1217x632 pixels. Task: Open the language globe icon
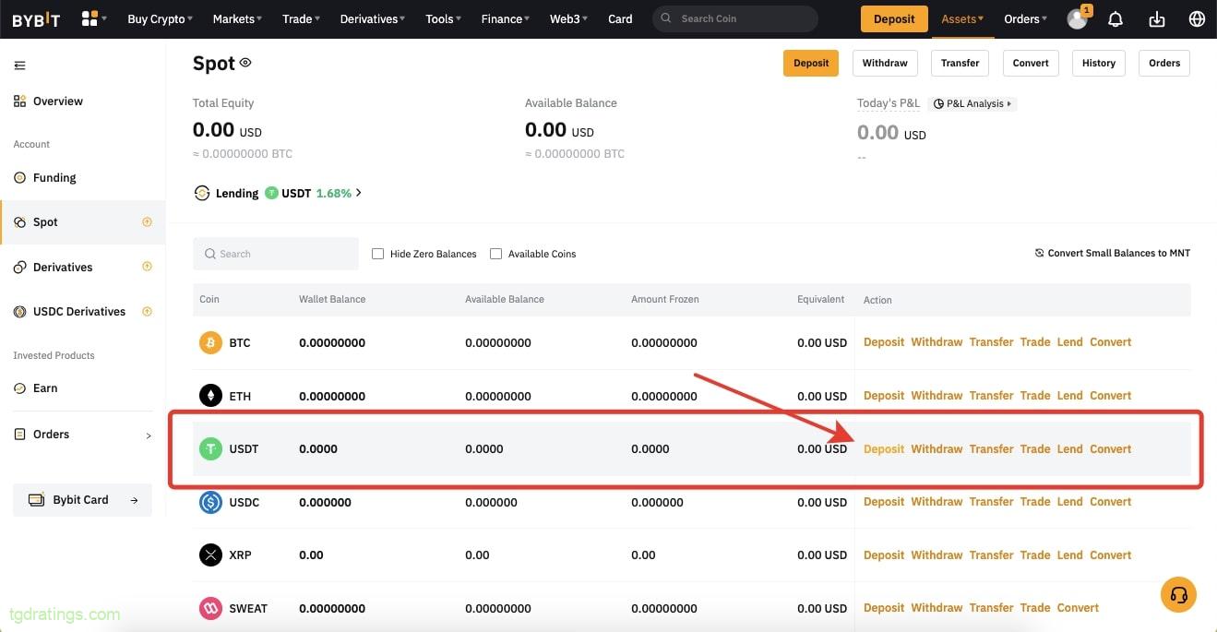(1197, 18)
